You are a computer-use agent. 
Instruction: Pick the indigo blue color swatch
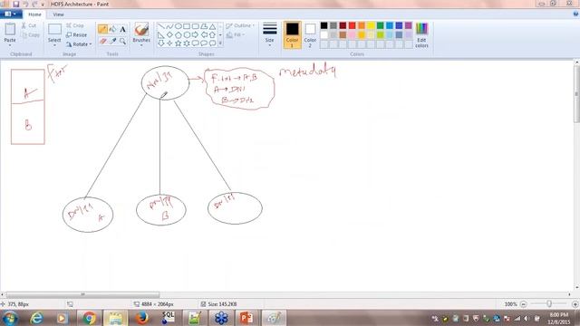click(399, 25)
